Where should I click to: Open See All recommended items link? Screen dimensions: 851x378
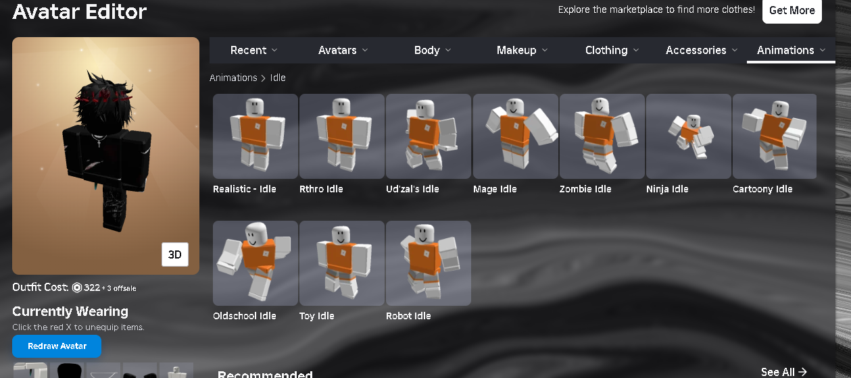tap(783, 372)
